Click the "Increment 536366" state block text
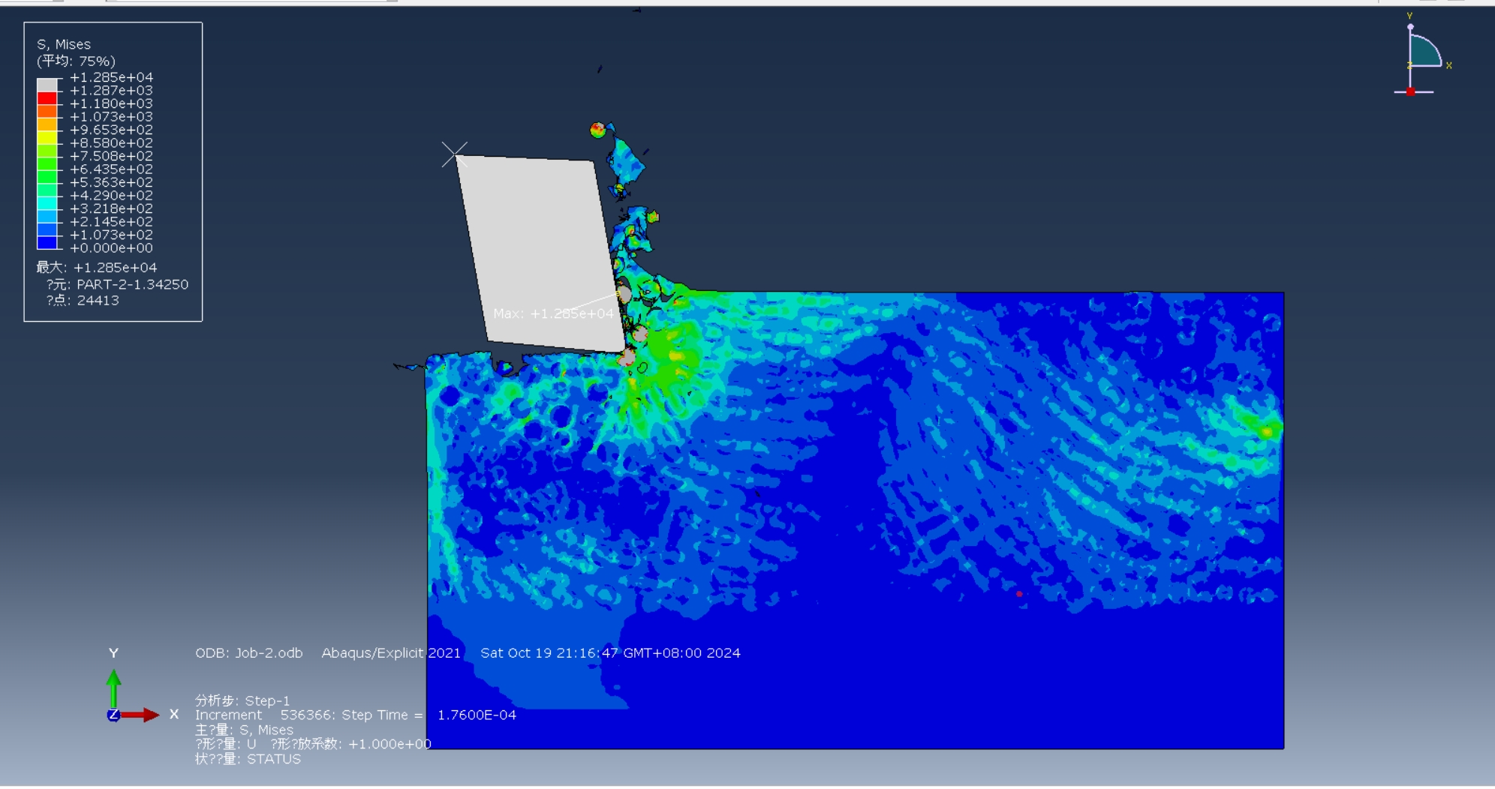Image resolution: width=1495 pixels, height=789 pixels. point(264,715)
